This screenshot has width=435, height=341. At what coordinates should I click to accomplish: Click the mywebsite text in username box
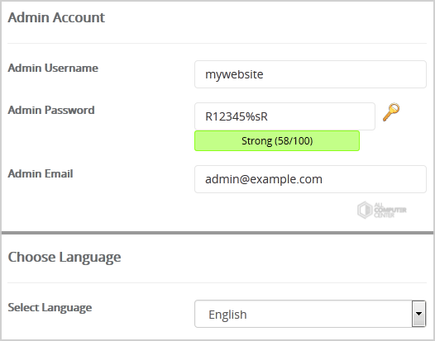[234, 74]
